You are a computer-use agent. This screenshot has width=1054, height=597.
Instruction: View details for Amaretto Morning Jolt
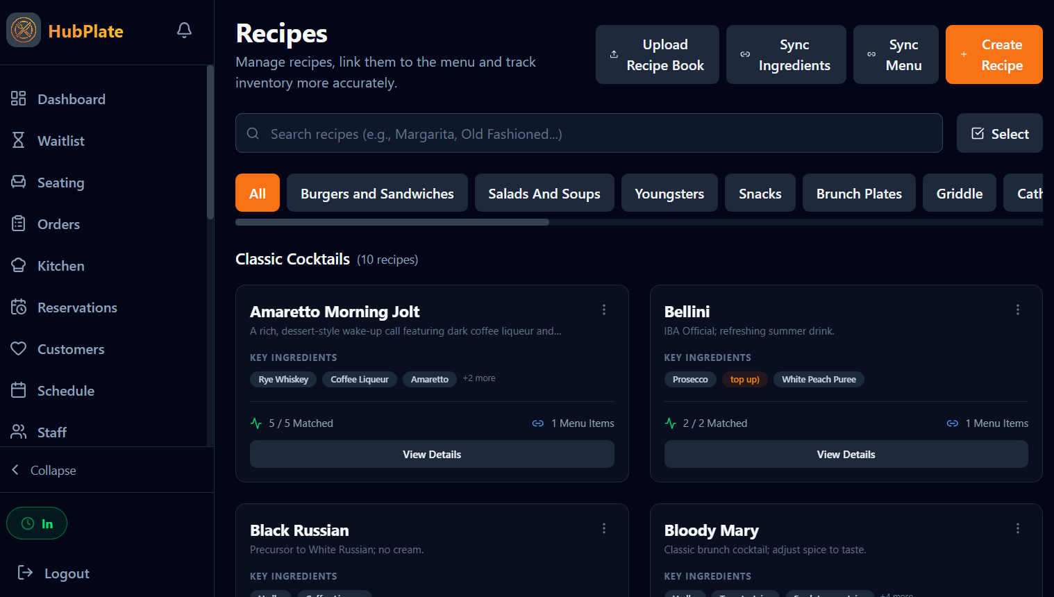tap(432, 454)
